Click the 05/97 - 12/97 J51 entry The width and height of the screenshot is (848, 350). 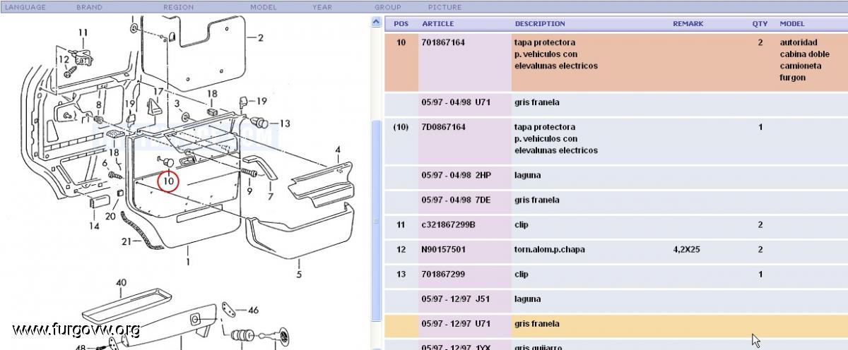coord(455,298)
